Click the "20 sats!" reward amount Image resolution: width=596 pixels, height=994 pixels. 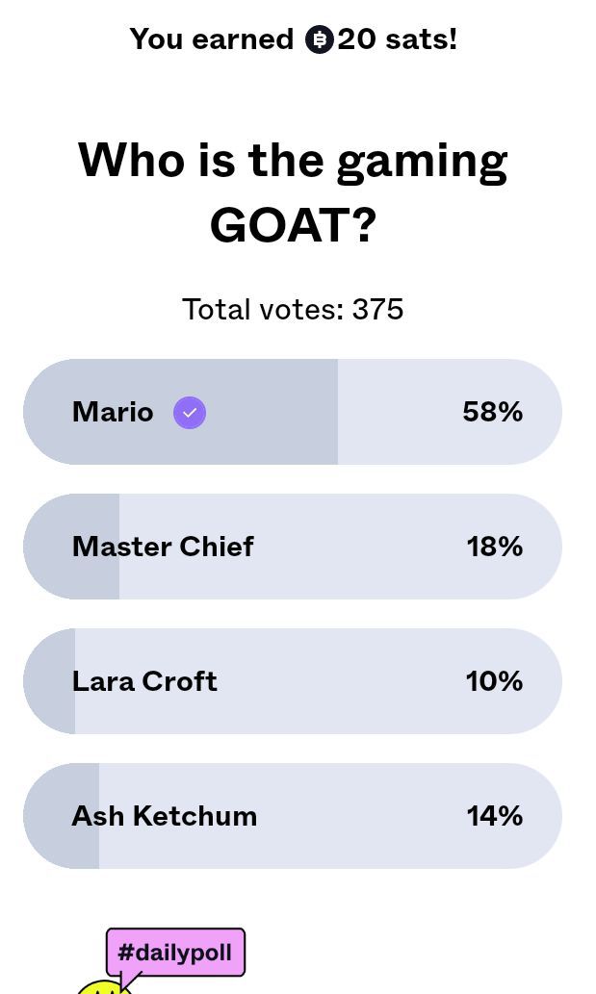tap(397, 39)
